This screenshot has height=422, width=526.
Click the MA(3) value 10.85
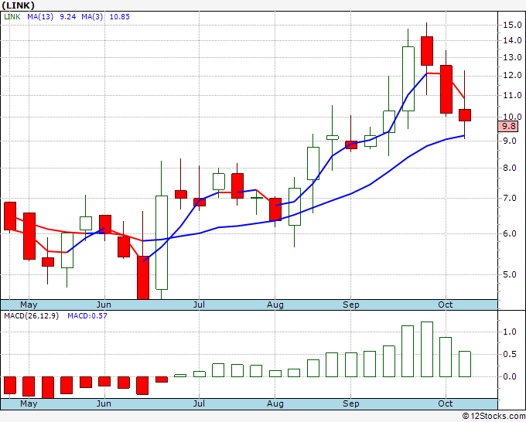(119, 17)
